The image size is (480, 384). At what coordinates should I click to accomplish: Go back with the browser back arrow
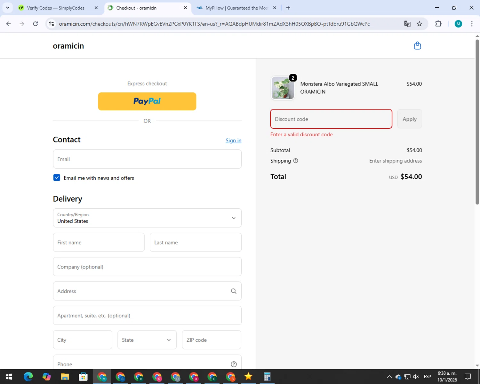pyautogui.click(x=9, y=24)
